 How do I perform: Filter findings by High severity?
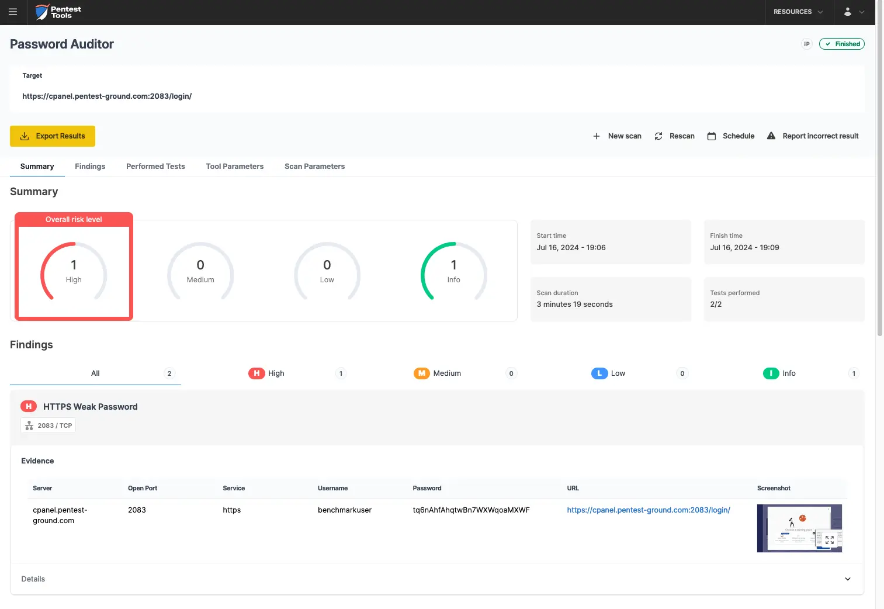point(297,373)
